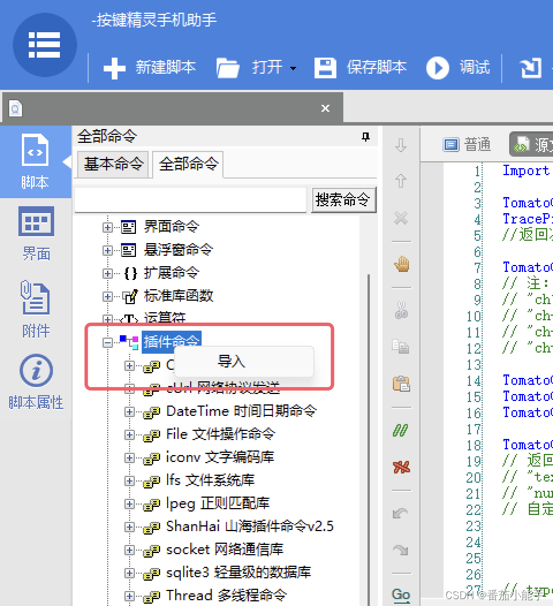
Task: Switch to 脚本 sidebar panel
Action: coord(35,162)
